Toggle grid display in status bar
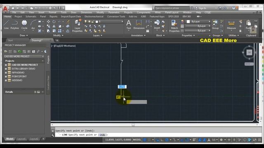The image size is (264, 148). pos(144,140)
